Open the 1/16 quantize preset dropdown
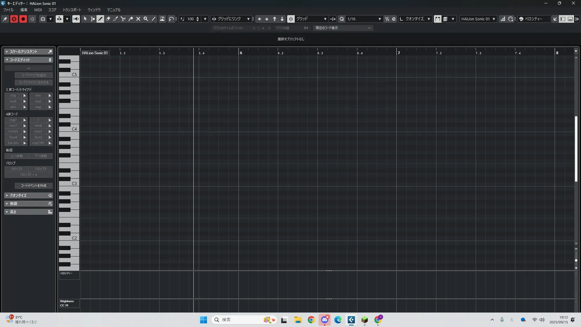Screen dimensions: 581x327 (x=379, y=19)
